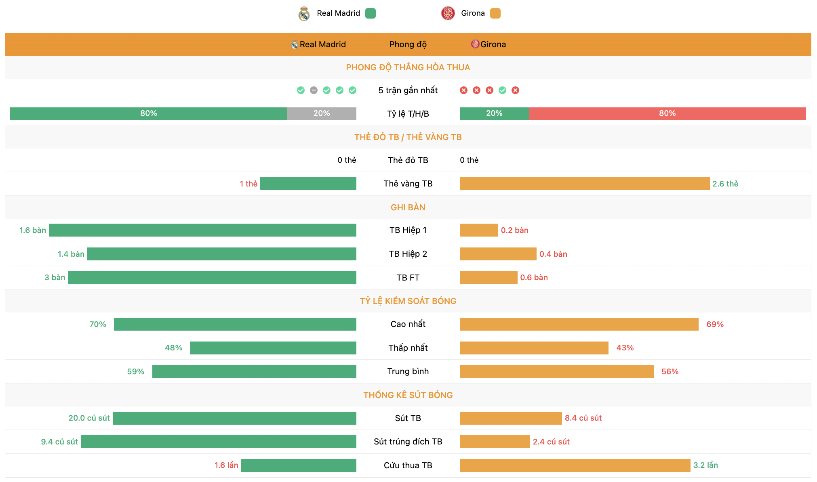This screenshot has width=817, height=482.
Task: Click Real Madrid's '9.4 cú sút' value
Action: click(59, 442)
